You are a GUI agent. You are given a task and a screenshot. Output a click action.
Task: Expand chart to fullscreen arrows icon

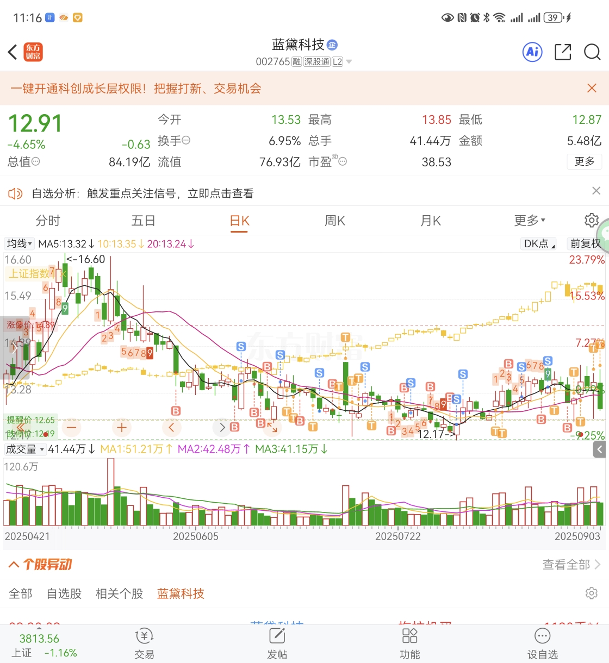tap(272, 428)
